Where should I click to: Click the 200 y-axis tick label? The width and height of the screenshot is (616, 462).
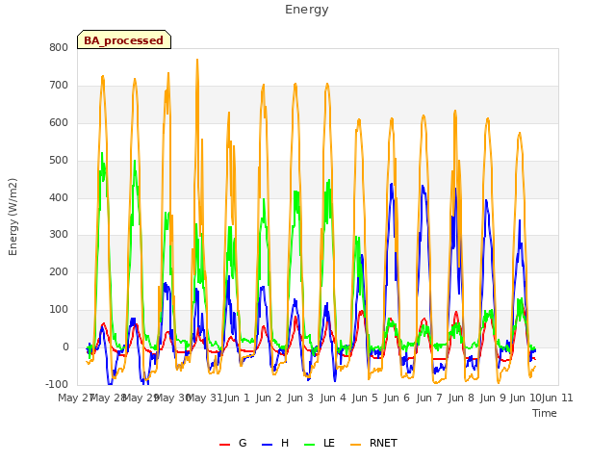point(59,271)
